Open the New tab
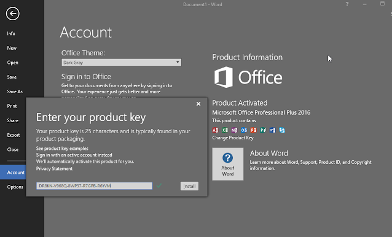 (x=12, y=48)
